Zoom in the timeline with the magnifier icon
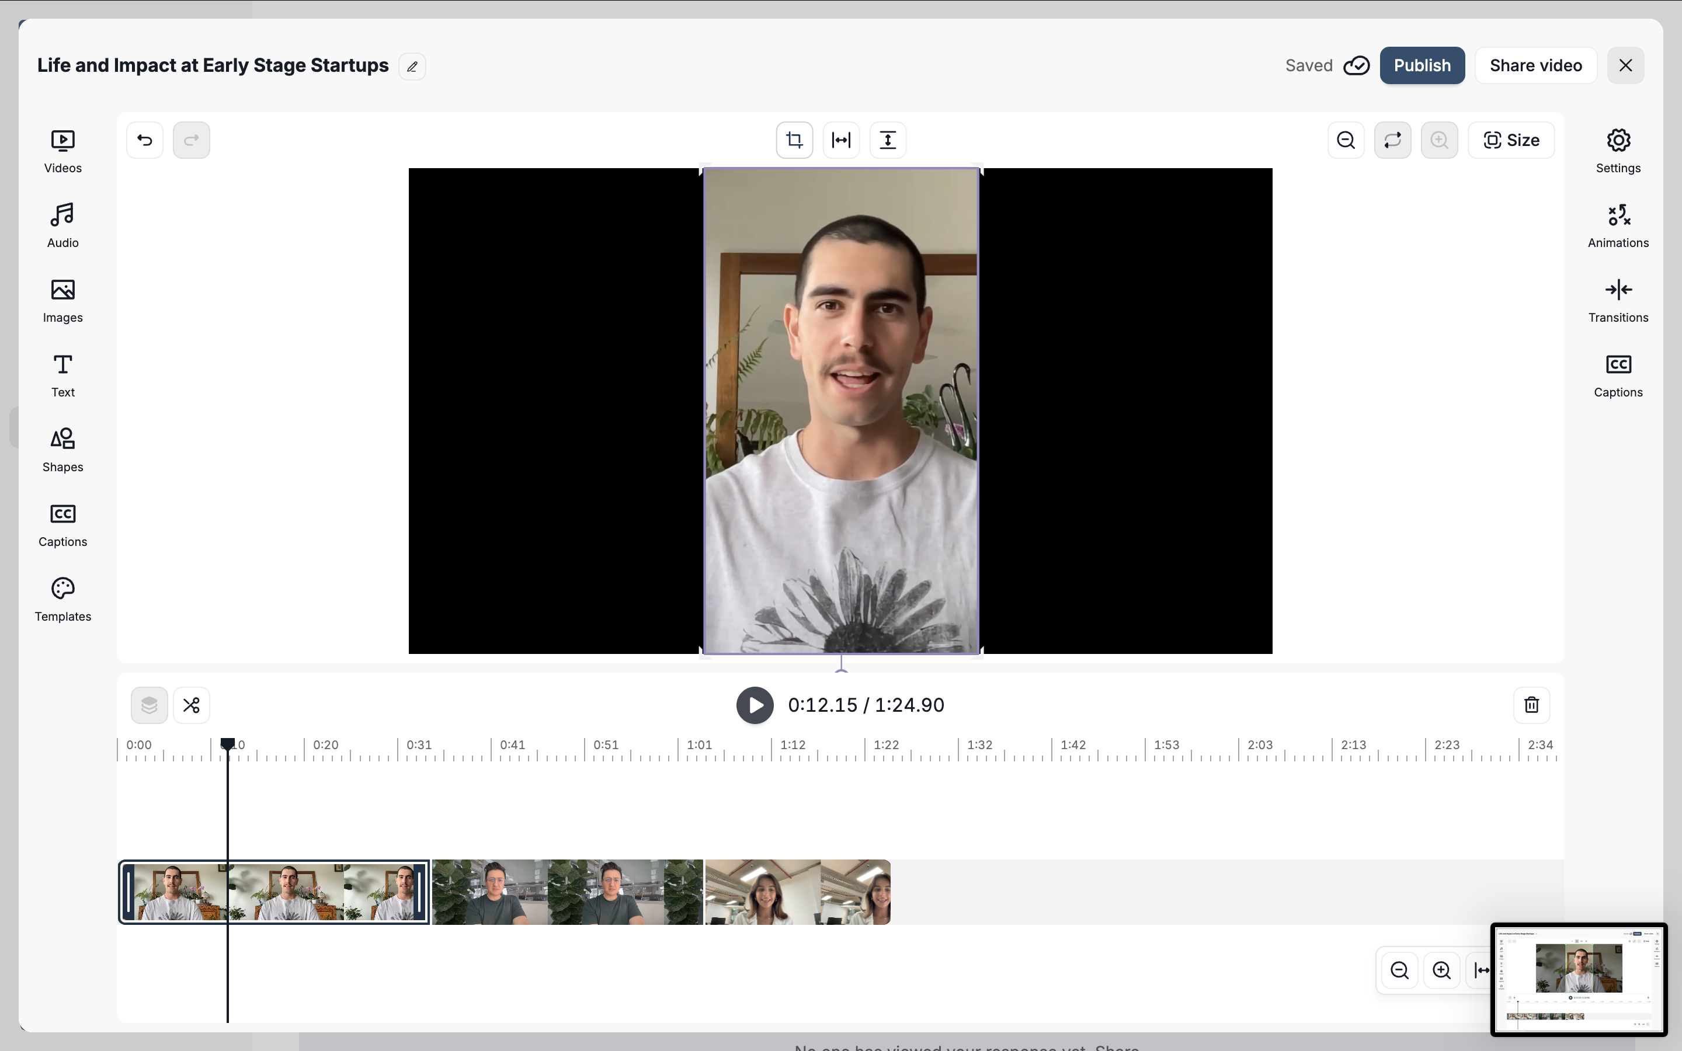Image resolution: width=1682 pixels, height=1051 pixels. point(1441,970)
